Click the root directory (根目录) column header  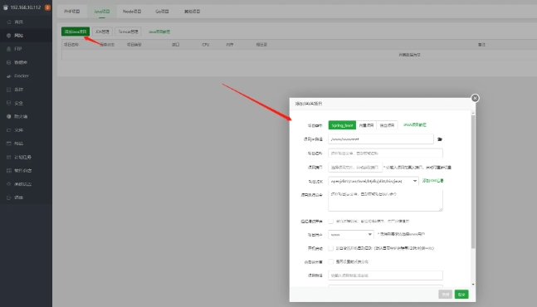(x=261, y=45)
